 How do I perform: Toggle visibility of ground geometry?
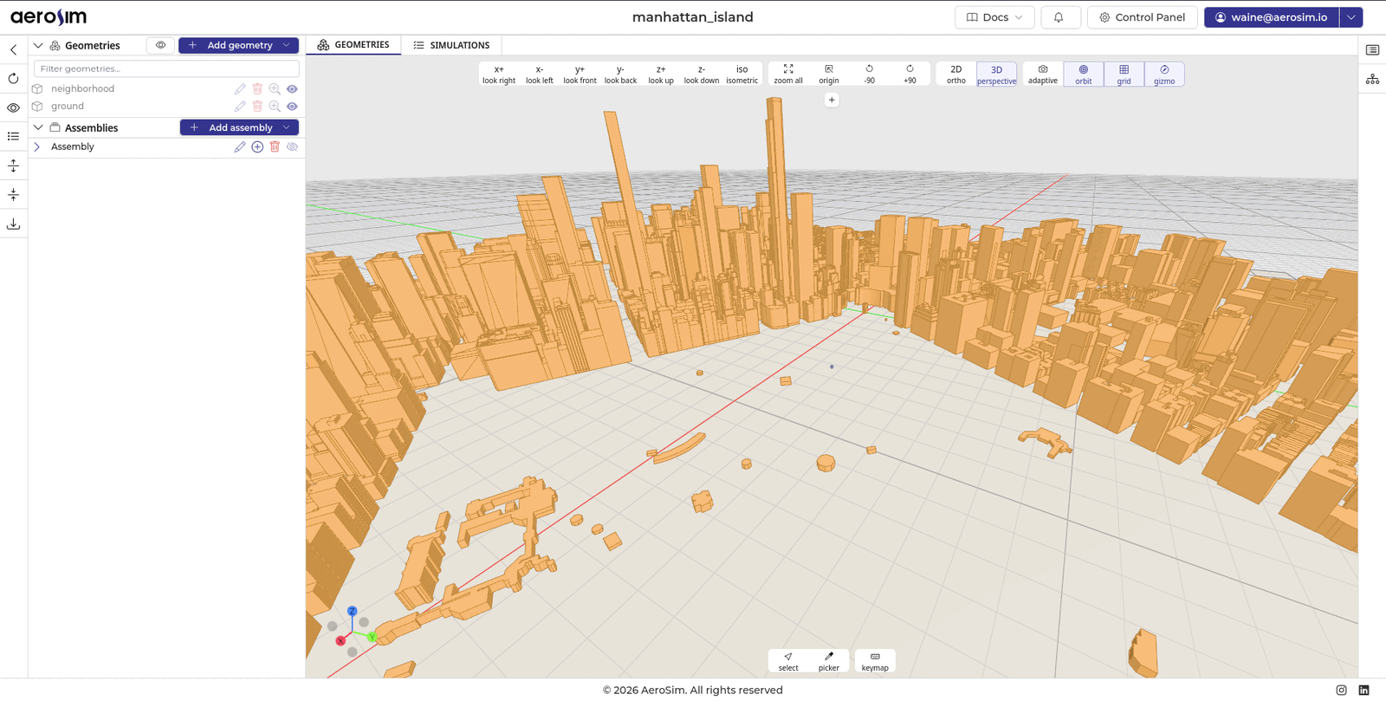point(292,107)
